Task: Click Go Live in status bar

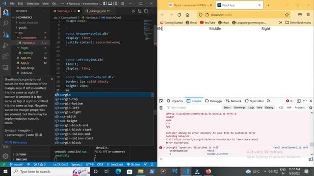Action: tap(133, 164)
